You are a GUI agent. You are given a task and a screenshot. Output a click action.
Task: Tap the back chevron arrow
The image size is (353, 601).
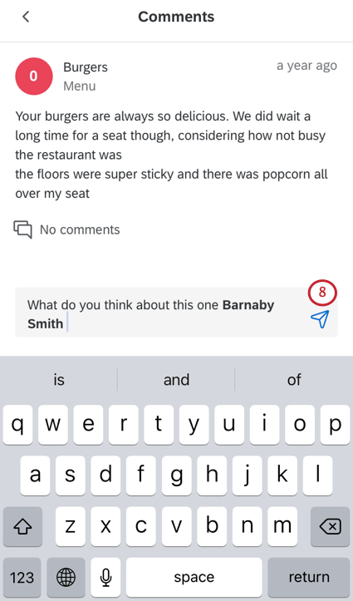point(26,17)
